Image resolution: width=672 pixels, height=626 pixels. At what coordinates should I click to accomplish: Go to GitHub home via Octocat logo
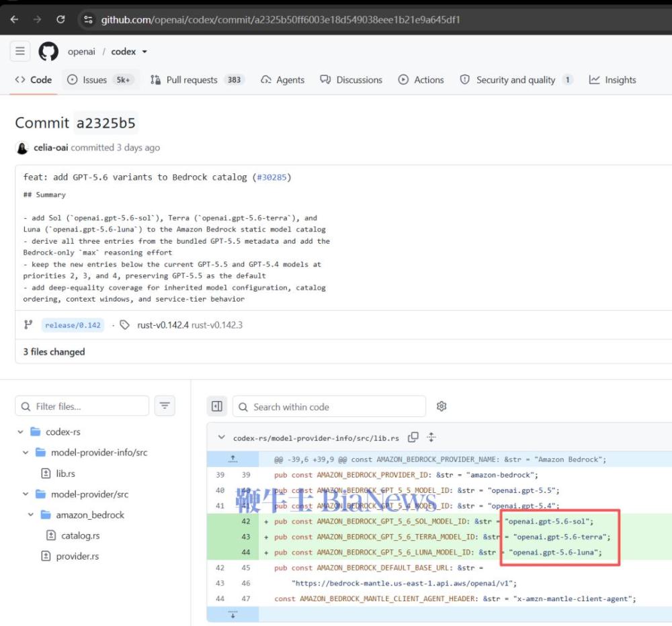[x=48, y=52]
